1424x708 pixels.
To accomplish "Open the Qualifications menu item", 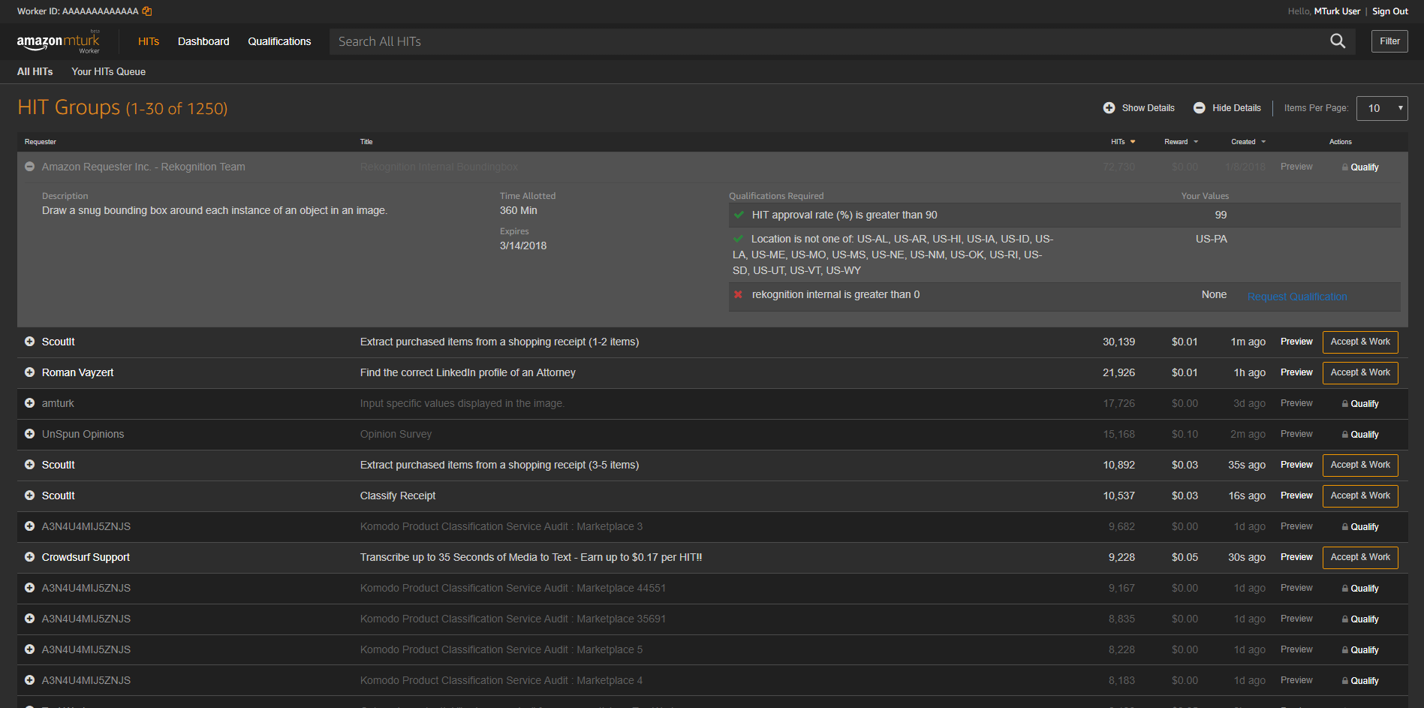I will tap(279, 41).
